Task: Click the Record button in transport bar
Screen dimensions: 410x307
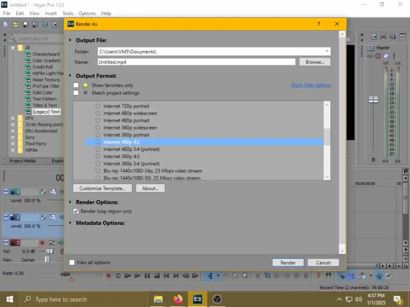Action: 109,276
